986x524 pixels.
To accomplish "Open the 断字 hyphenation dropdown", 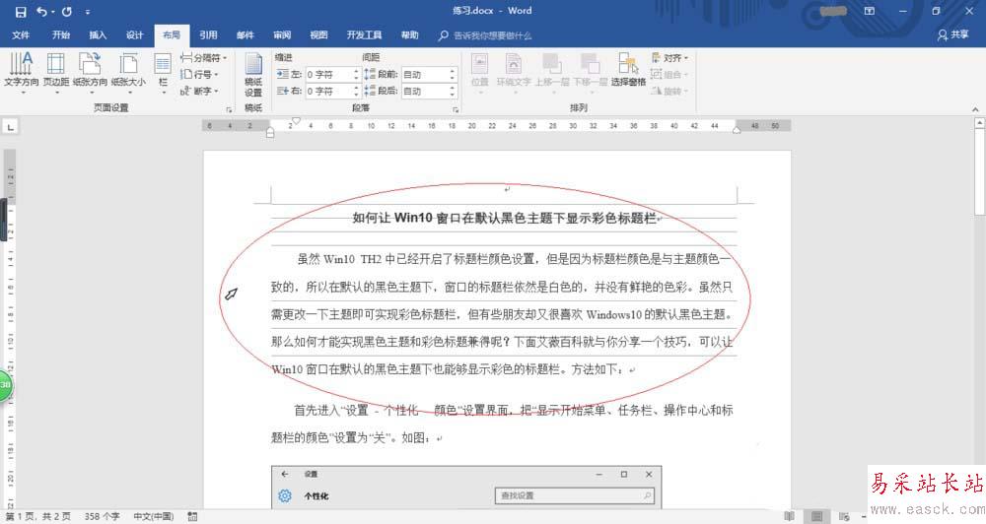I will click(199, 91).
